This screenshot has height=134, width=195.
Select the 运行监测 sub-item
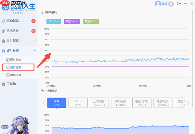pyautogui.click(x=18, y=67)
